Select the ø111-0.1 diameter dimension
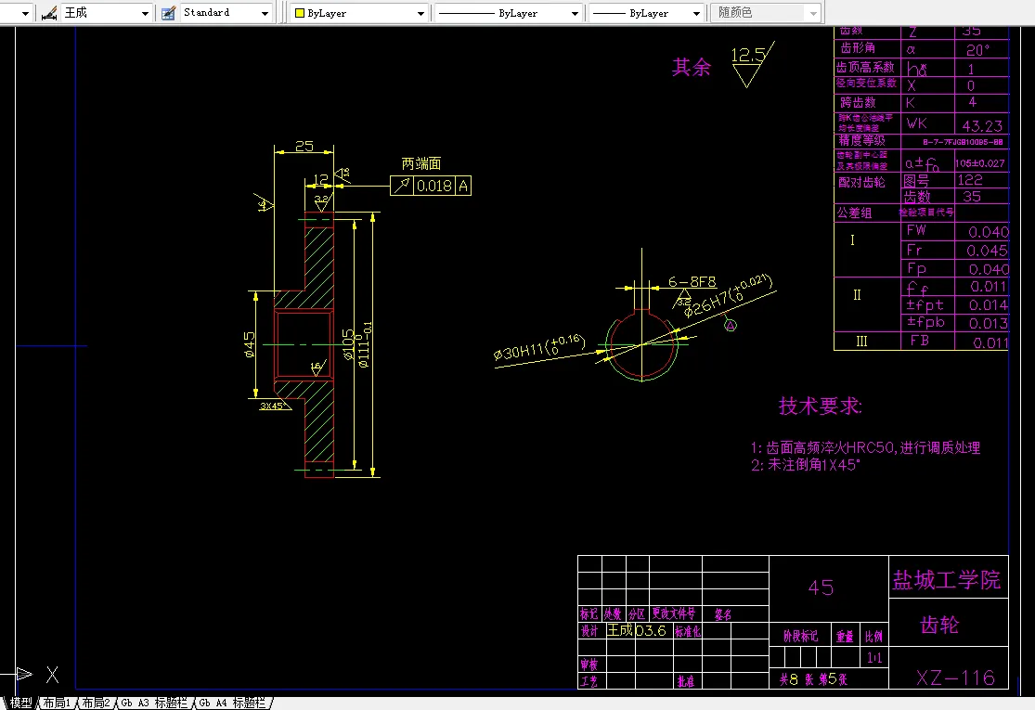 [x=365, y=344]
